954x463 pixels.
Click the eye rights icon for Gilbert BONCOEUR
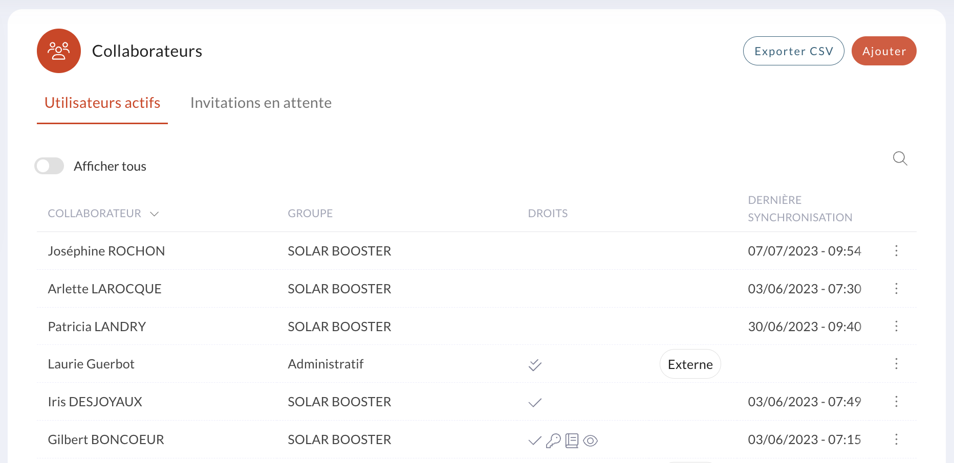(x=590, y=441)
